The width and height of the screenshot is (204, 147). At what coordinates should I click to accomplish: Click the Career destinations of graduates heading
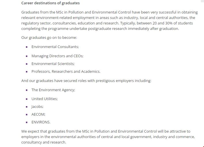(x=50, y=3)
